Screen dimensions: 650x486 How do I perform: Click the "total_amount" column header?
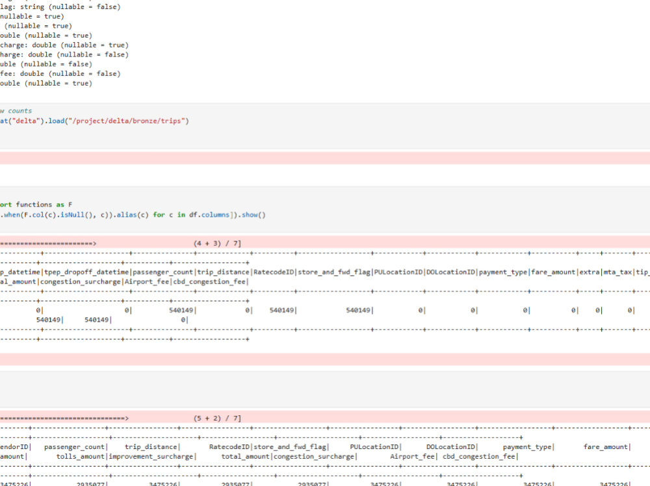tap(246, 456)
